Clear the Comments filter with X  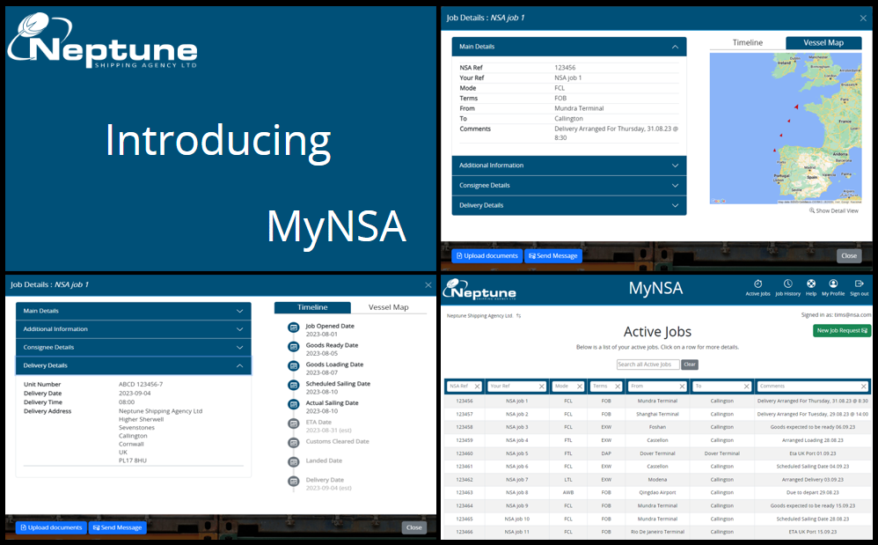tap(863, 387)
